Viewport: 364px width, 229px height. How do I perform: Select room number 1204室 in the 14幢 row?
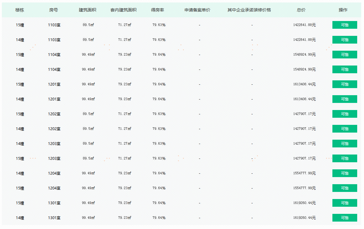click(x=54, y=173)
